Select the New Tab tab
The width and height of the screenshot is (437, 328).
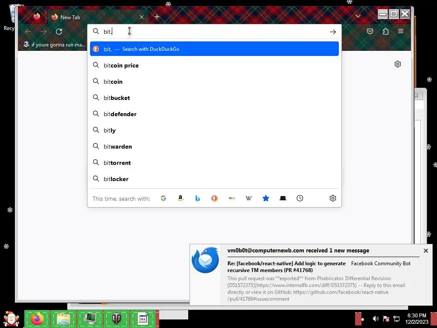98,17
